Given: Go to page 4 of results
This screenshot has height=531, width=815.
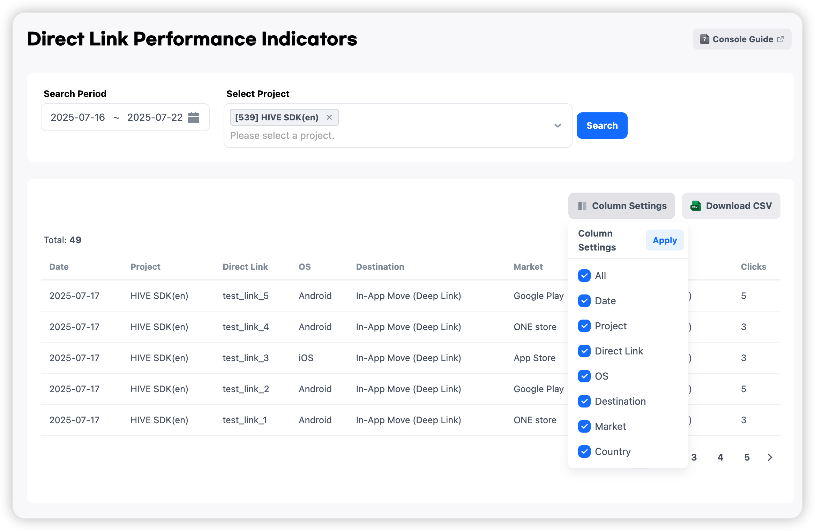Looking at the screenshot, I should (720, 457).
